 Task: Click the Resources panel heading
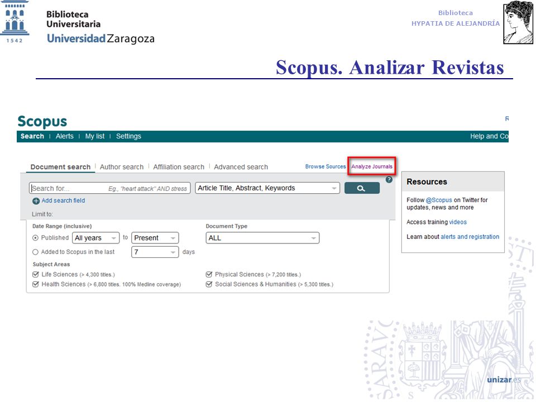(427, 182)
